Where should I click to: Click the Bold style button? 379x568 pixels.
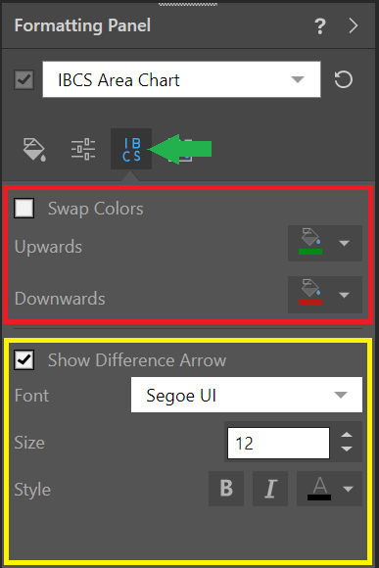[x=226, y=489]
